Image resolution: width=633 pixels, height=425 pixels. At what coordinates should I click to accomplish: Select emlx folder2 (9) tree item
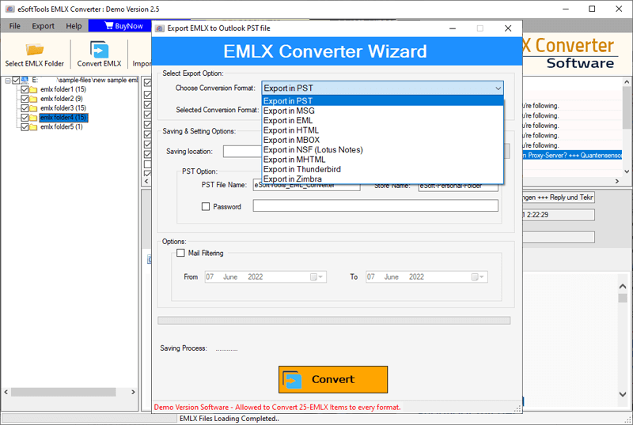pos(62,99)
